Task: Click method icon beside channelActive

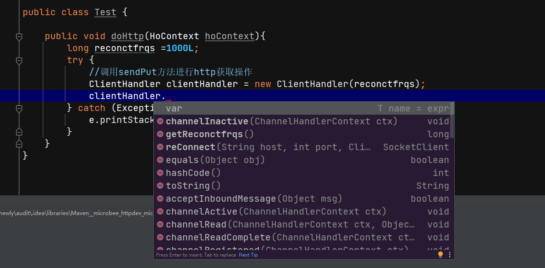Action: [160, 212]
